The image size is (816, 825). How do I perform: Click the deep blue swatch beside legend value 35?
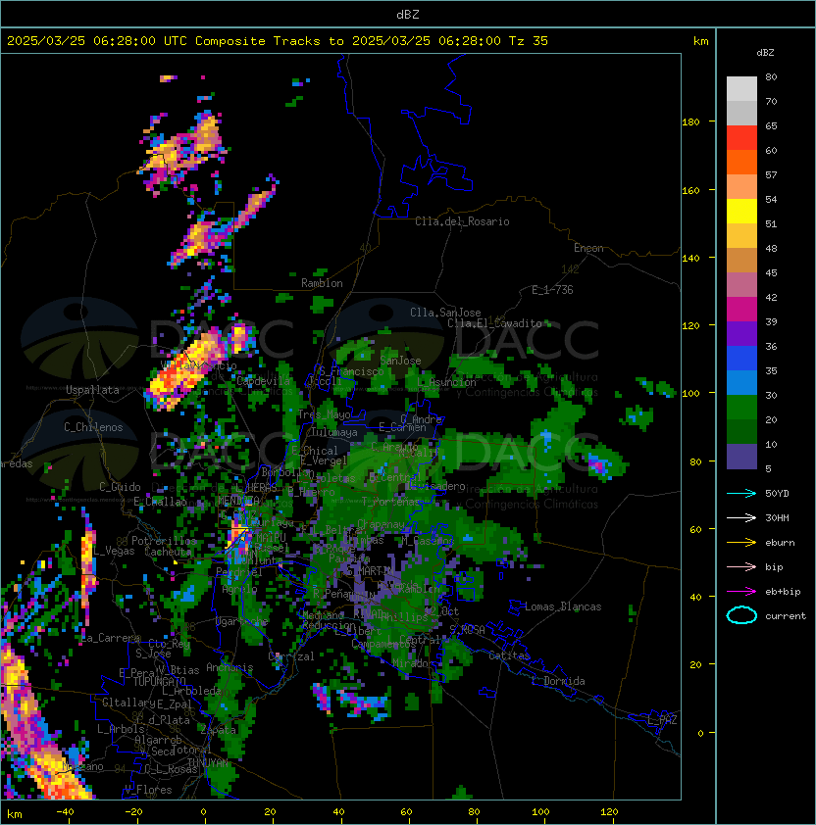[741, 359]
